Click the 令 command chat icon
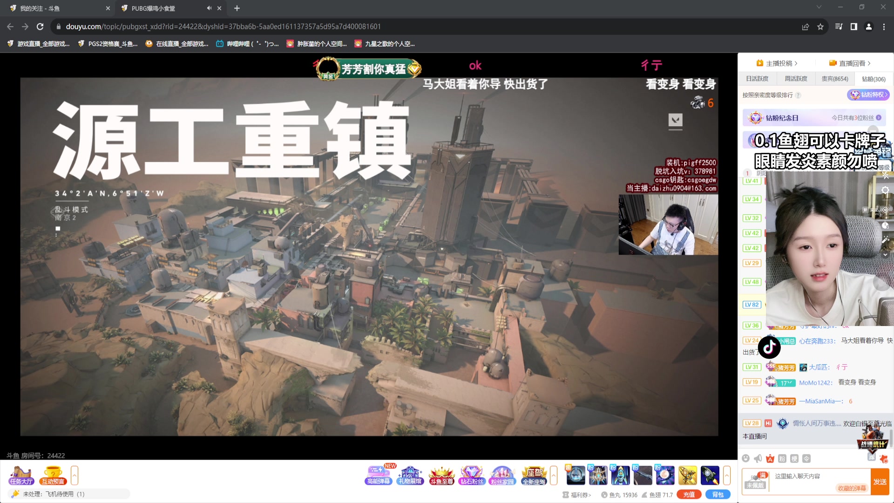This screenshot has height=503, width=894. click(x=806, y=459)
